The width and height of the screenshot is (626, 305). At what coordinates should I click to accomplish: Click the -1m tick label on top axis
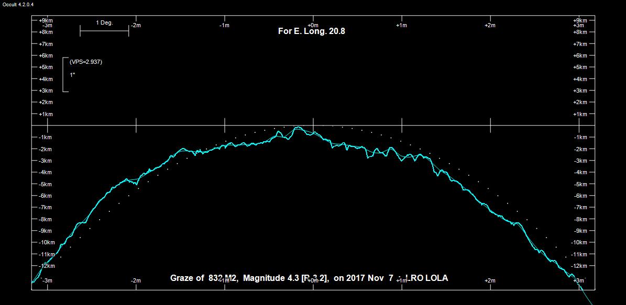pos(224,25)
